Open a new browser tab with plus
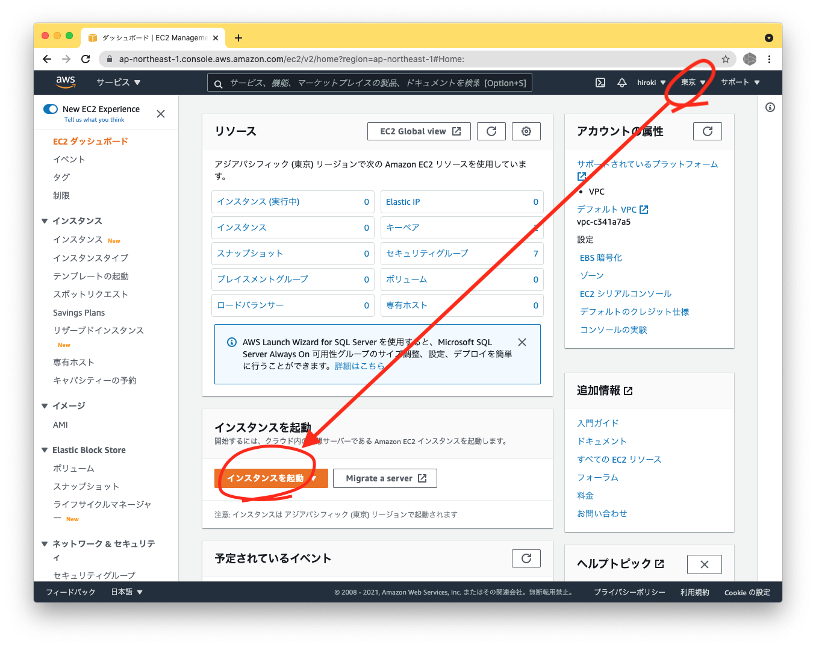816x647 pixels. coord(238,38)
